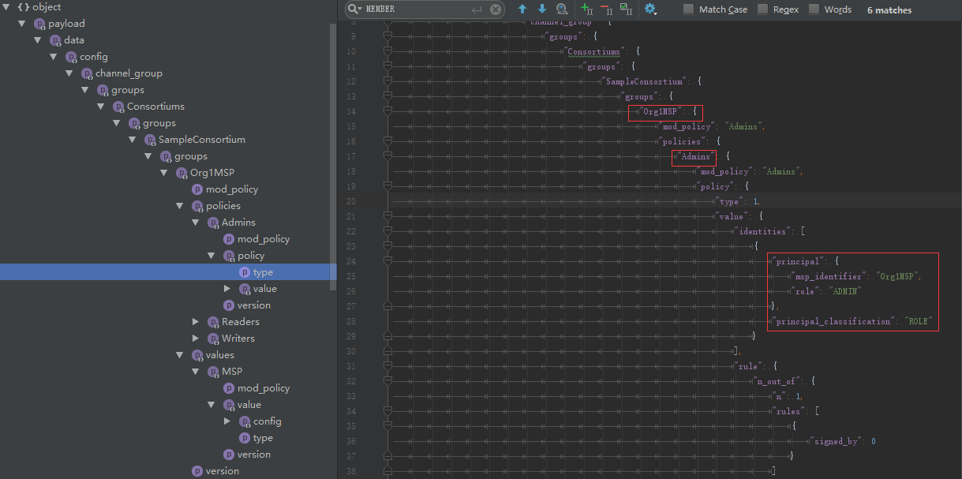Click the property icon beside Readers
Viewport: 962px width, 479px height.
click(x=213, y=322)
